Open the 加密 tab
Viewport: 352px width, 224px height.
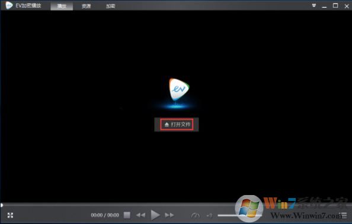(110, 6)
